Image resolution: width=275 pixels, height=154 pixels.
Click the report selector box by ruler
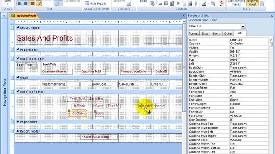12,22
